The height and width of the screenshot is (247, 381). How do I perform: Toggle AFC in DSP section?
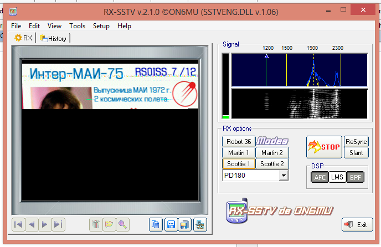point(320,177)
